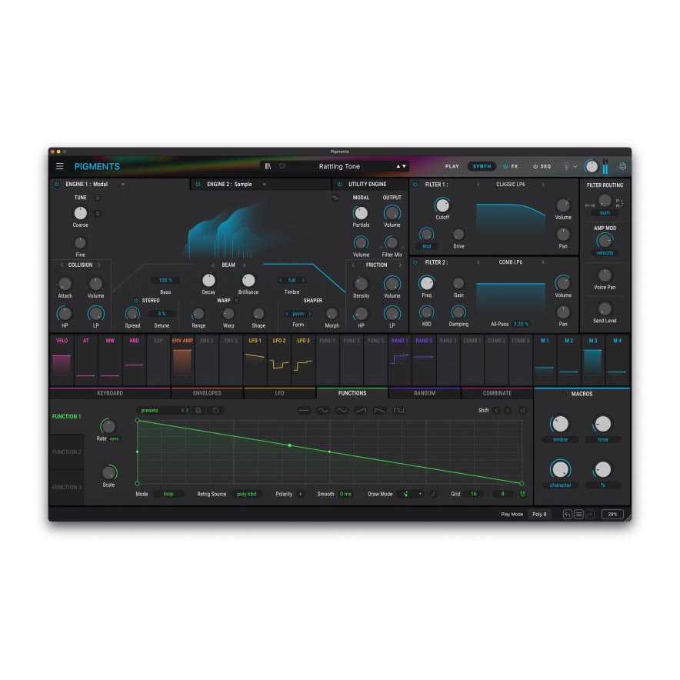
Task: Save the function preset with disk icon
Action: click(198, 410)
